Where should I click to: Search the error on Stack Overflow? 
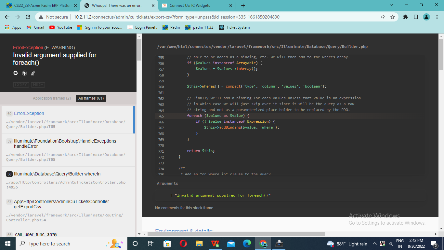click(33, 73)
